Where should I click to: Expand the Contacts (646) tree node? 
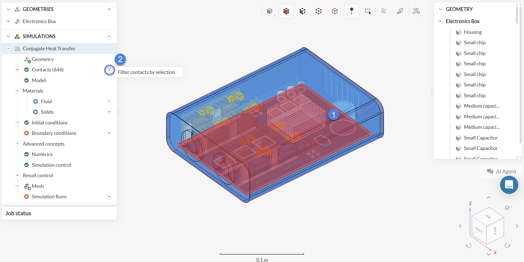tap(17, 70)
